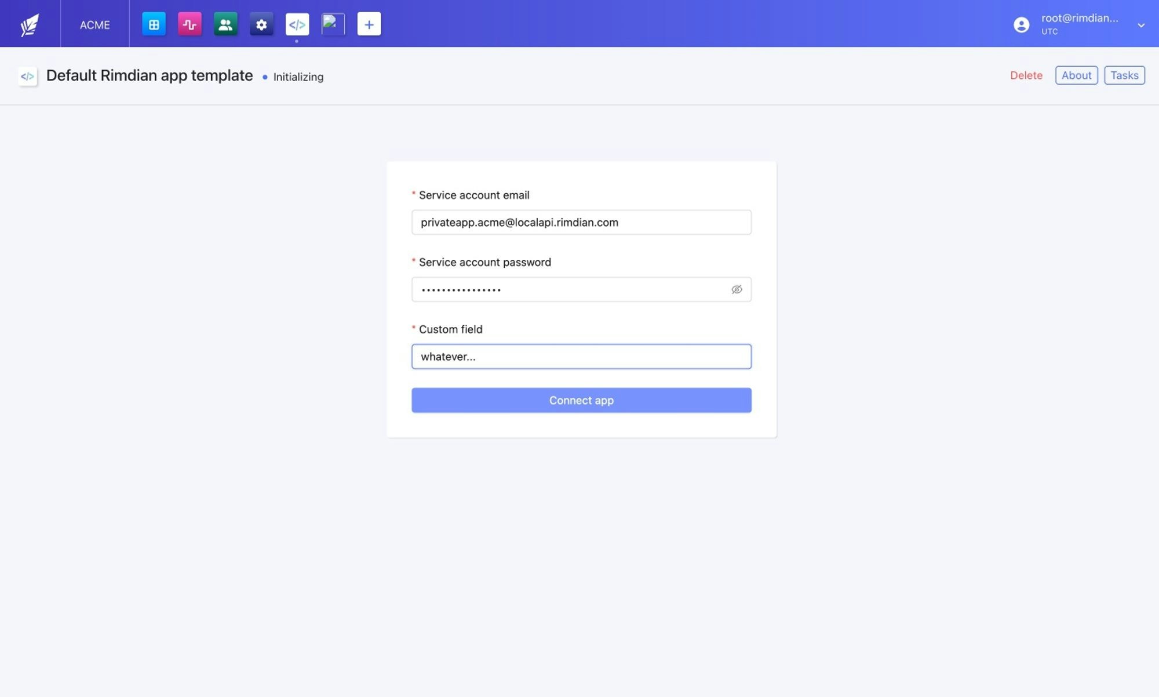Image resolution: width=1159 pixels, height=697 pixels.
Task: Click the Rimdian feather logo
Action: click(30, 24)
